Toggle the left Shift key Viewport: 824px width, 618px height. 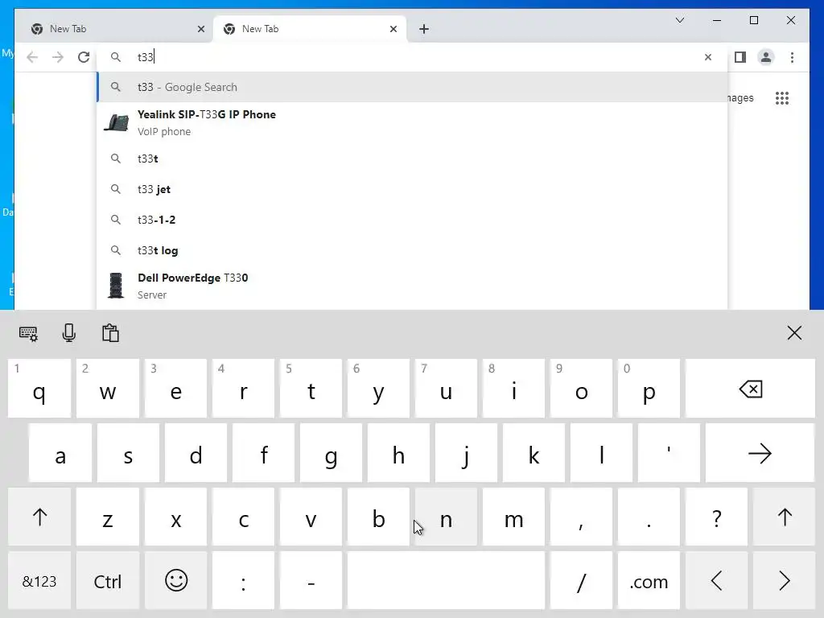[39, 517]
